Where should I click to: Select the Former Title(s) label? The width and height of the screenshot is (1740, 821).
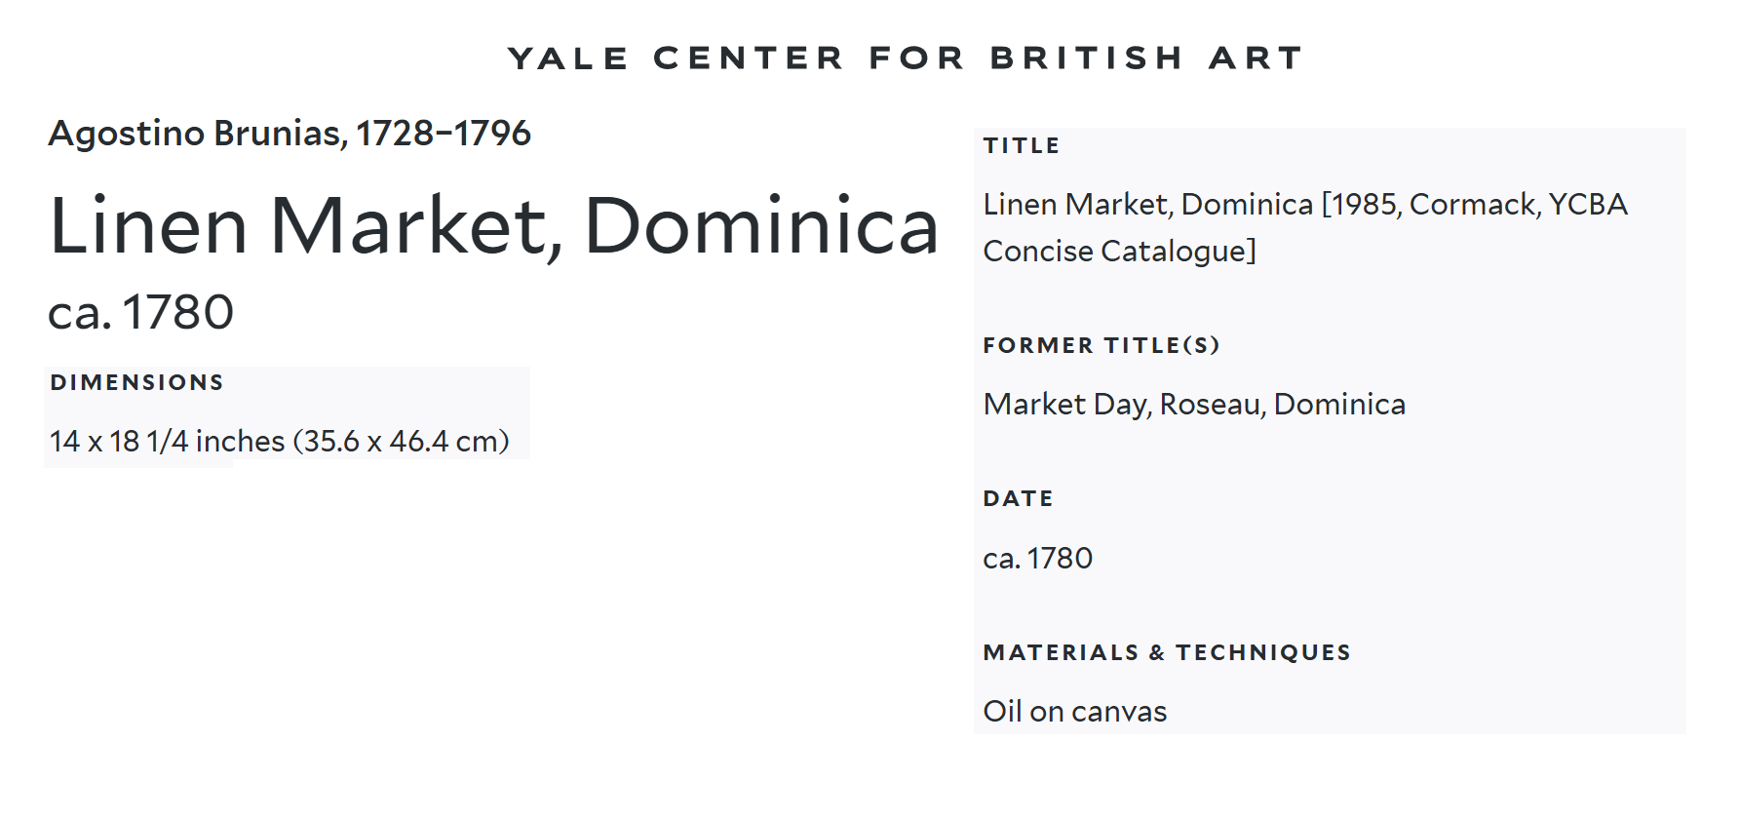(1101, 346)
